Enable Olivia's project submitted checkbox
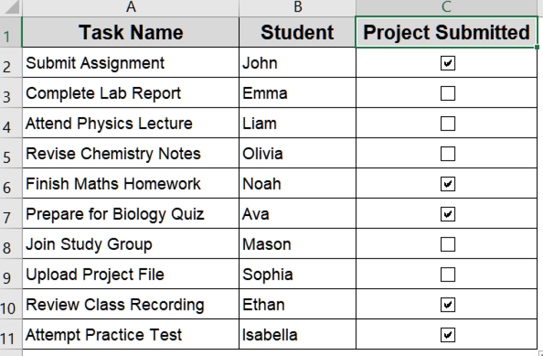 pyautogui.click(x=448, y=154)
